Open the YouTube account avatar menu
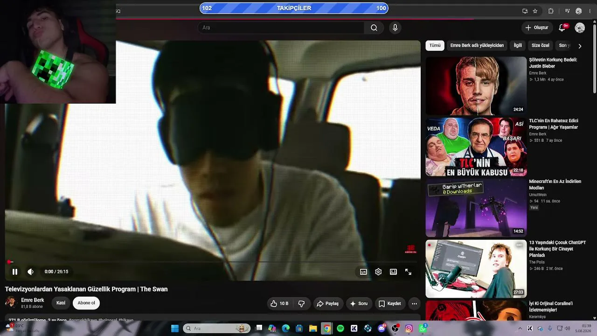The width and height of the screenshot is (597, 336). click(x=580, y=28)
